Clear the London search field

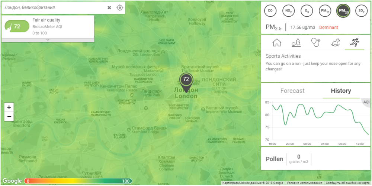point(109,7)
